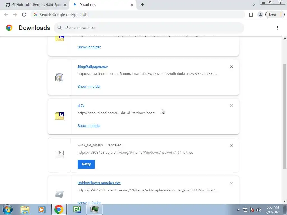
Task: Click the scrollbar up arrow
Action: 284,38
